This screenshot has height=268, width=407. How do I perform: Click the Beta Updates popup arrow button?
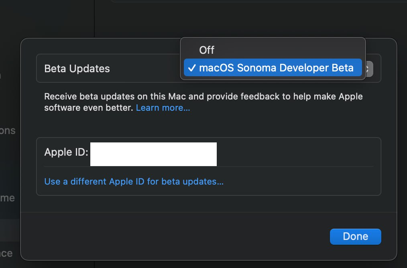click(x=369, y=68)
